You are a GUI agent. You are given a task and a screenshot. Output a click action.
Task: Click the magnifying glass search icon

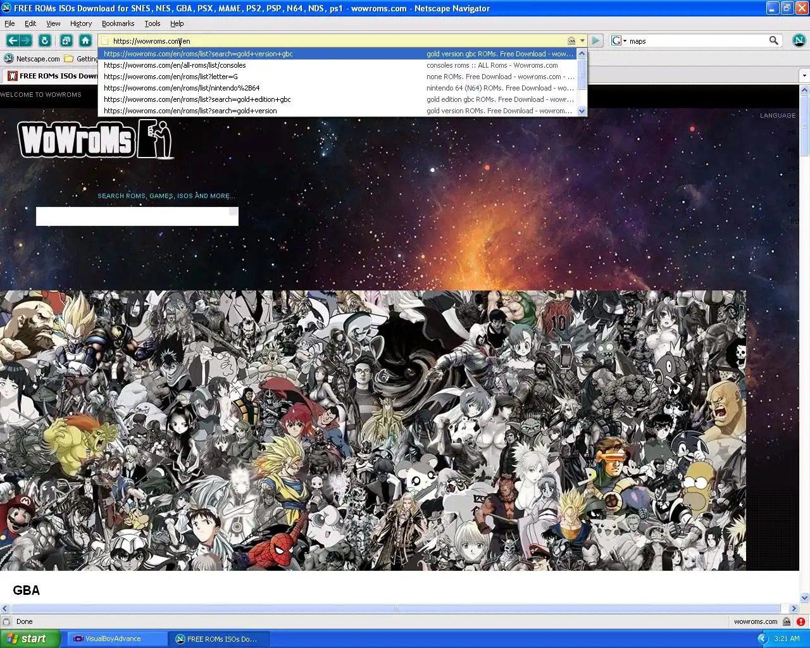[773, 40]
